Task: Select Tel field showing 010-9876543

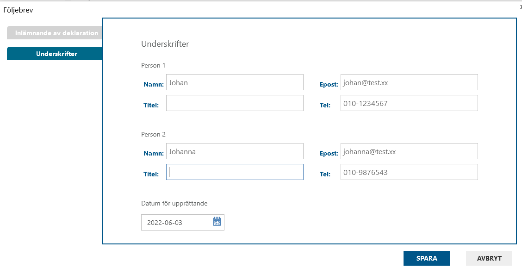Action: click(409, 172)
